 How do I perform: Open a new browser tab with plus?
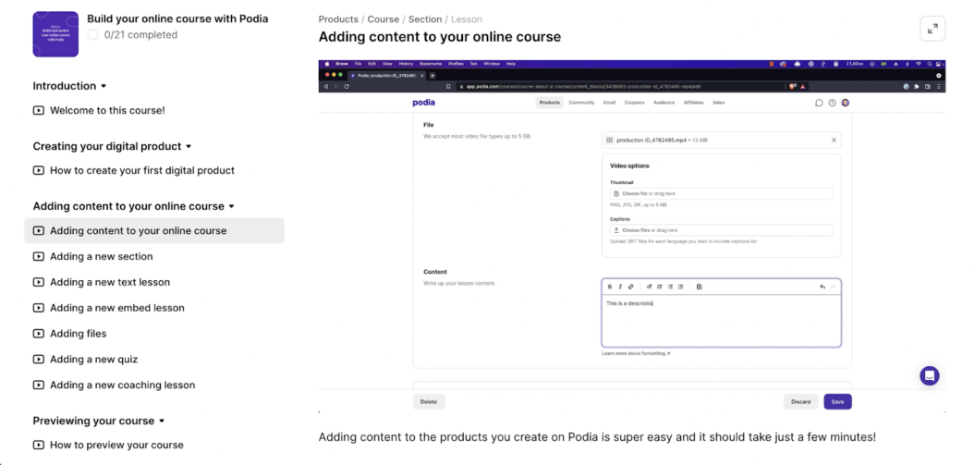[x=433, y=75]
